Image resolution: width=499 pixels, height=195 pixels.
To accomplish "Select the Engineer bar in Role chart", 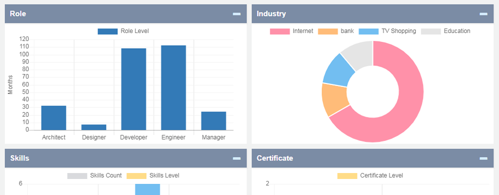I will (x=173, y=88).
